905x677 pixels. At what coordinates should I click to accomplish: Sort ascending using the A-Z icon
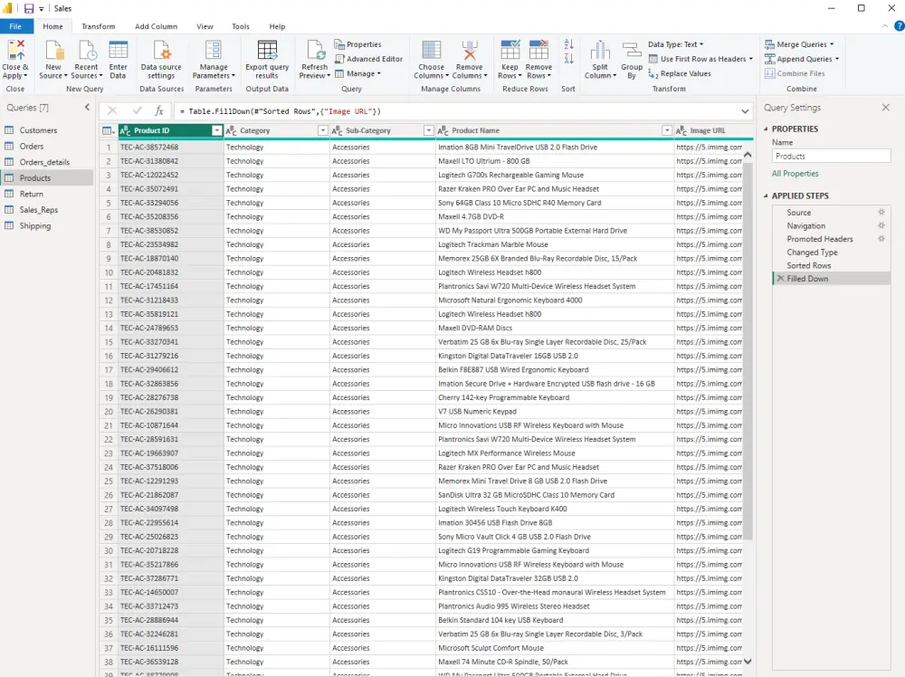pos(568,44)
